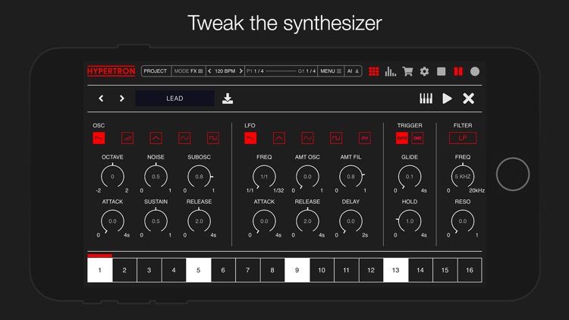Go to previous preset arrow
Viewport: 569px width, 320px height.
pos(101,99)
